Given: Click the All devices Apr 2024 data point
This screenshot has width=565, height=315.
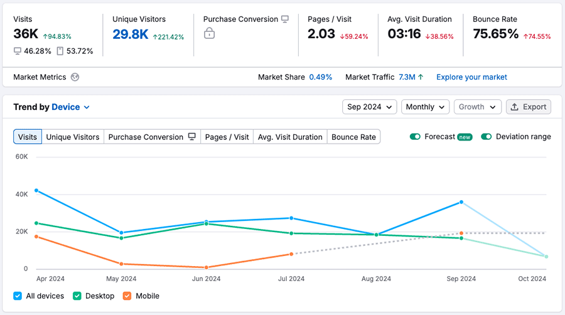Looking at the screenshot, I should pos(36,190).
